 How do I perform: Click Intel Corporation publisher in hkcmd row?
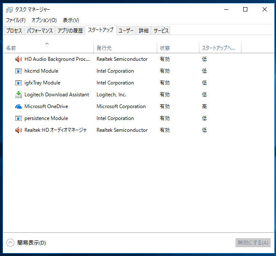coord(115,71)
